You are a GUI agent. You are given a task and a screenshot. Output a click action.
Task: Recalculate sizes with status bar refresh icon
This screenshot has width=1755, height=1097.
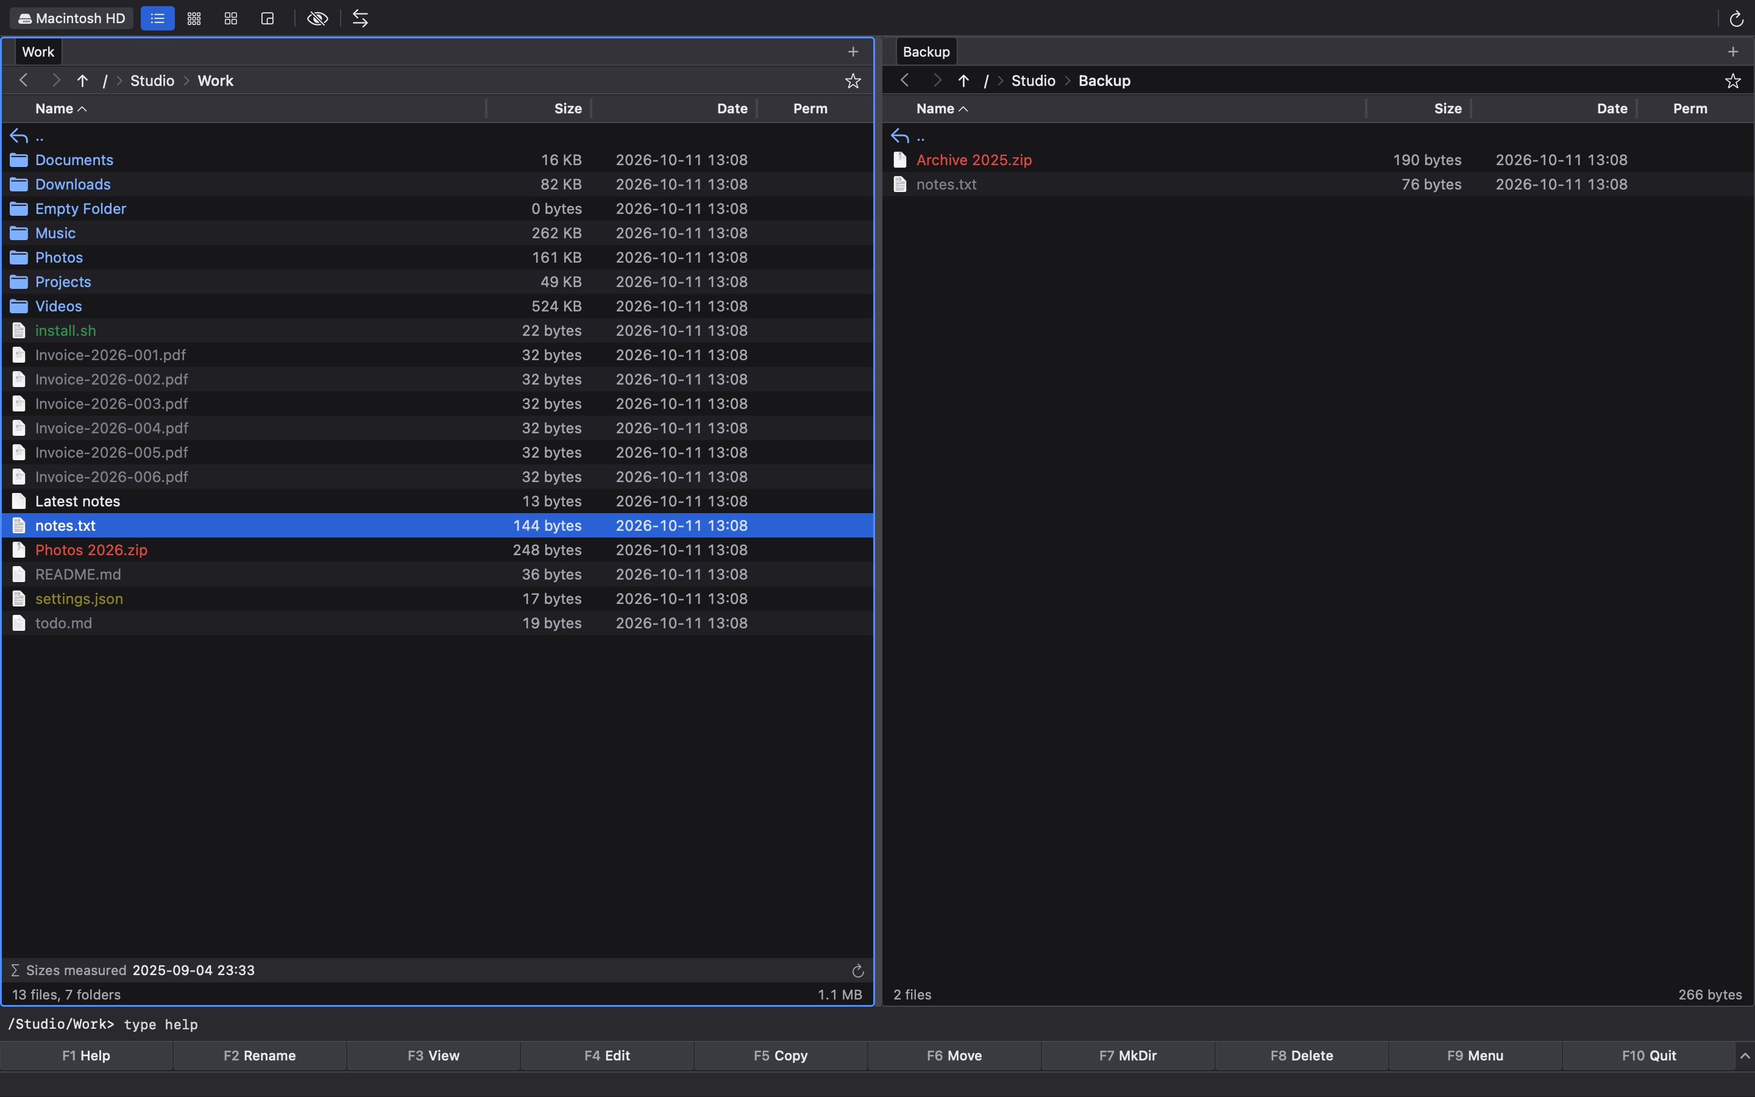coord(858,971)
